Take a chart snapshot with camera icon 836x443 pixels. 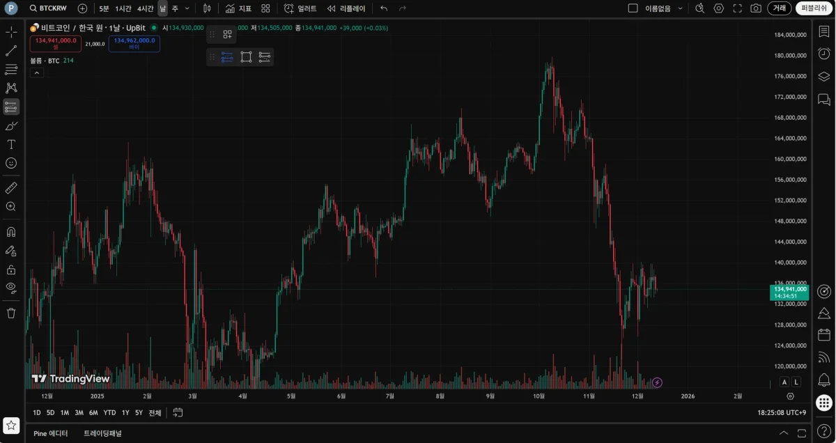[756, 8]
